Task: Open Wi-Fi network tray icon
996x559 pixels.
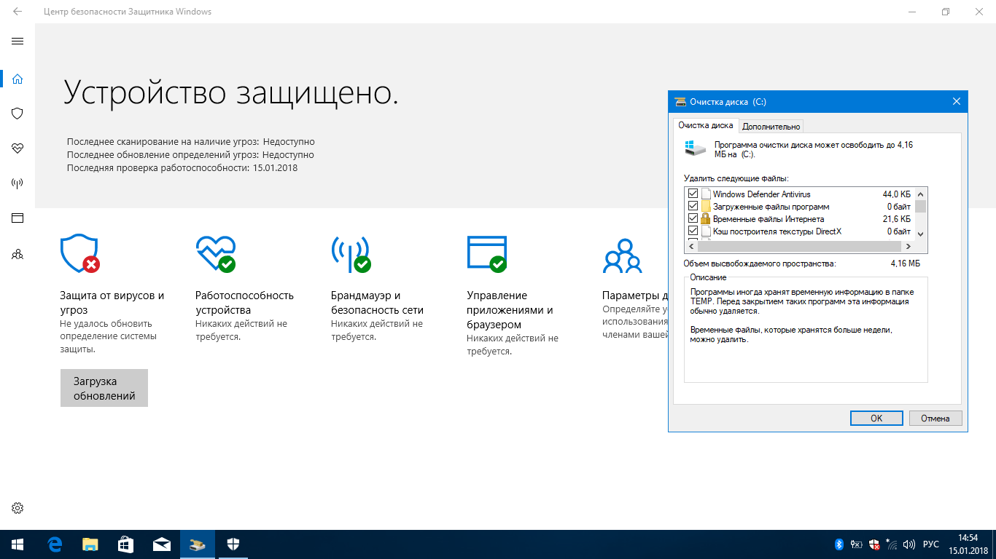Action: coord(891,544)
